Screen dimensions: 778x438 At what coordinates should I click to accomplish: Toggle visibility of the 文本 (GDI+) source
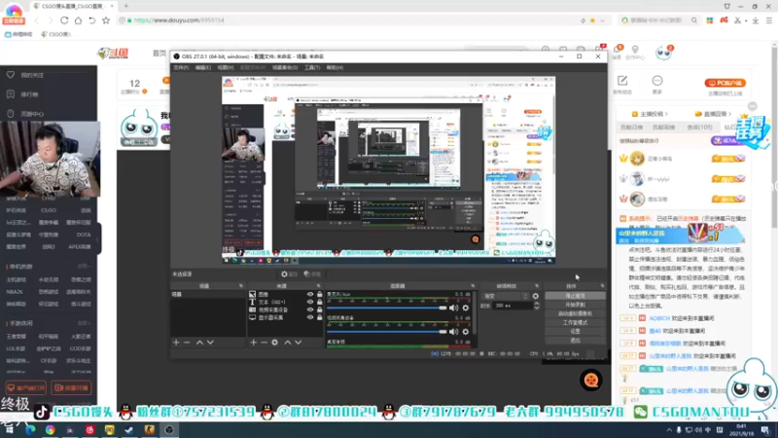(310, 302)
